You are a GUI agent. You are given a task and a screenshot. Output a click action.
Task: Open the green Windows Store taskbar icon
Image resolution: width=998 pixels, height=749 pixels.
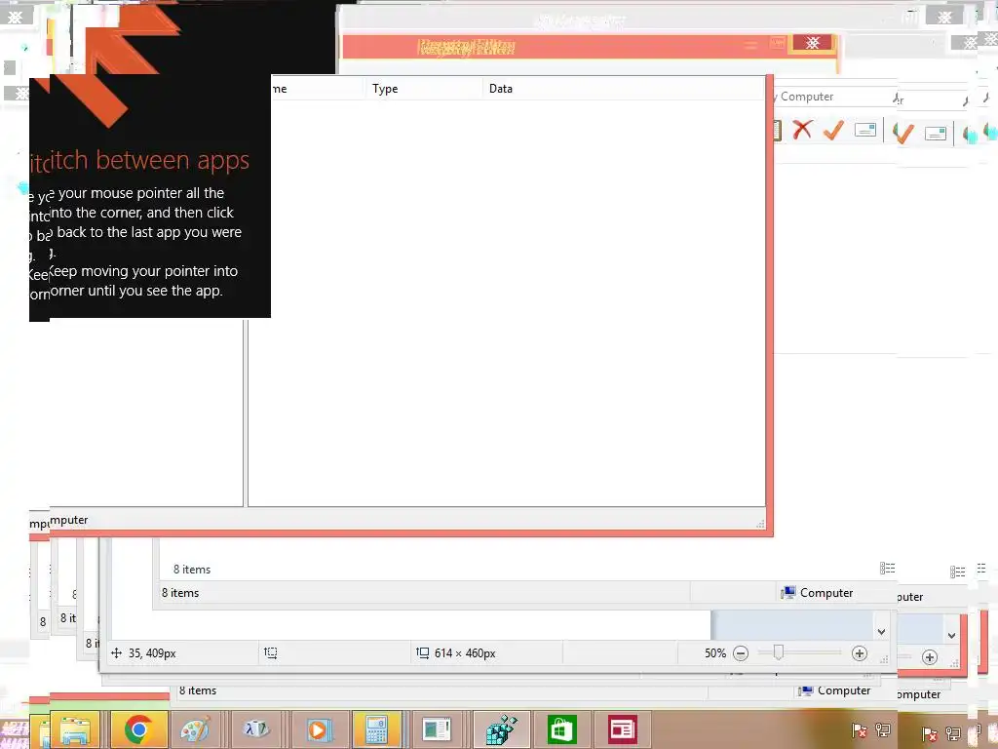click(561, 729)
